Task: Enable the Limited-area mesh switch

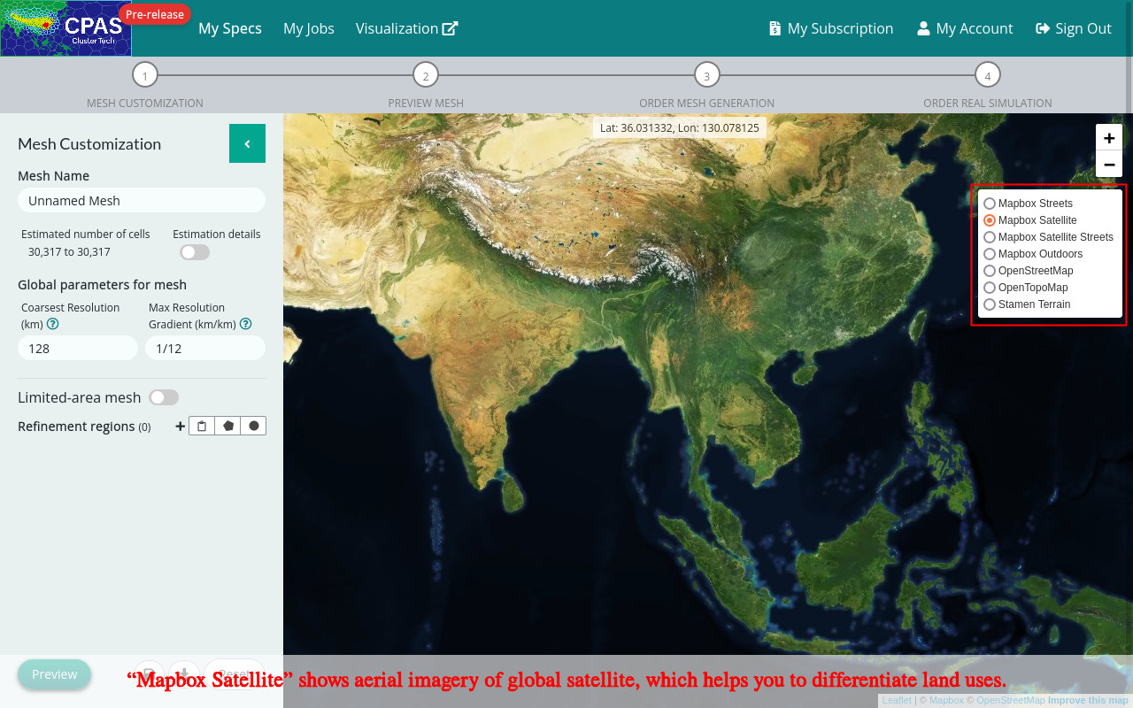Action: point(164,398)
